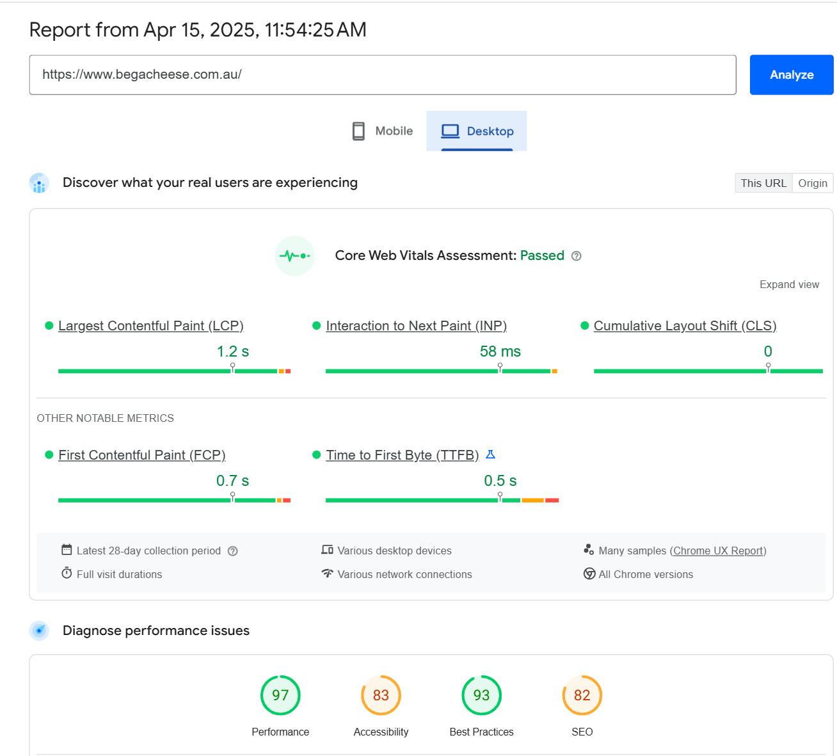Click the INP value 58 ms
This screenshot has width=837, height=756.
(x=500, y=351)
